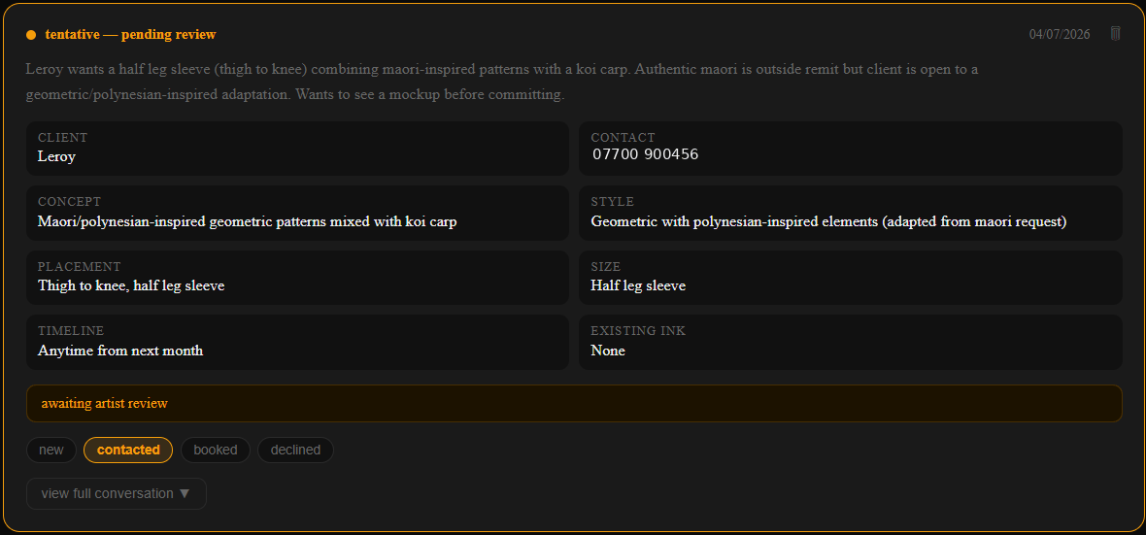
Task: Click the summary paragraph about Leroy's sleeve
Action: pos(502,82)
